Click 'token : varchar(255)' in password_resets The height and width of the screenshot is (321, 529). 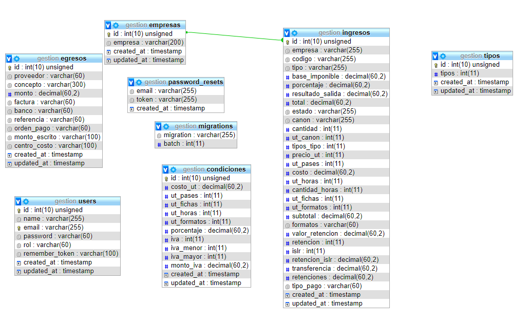[x=176, y=100]
